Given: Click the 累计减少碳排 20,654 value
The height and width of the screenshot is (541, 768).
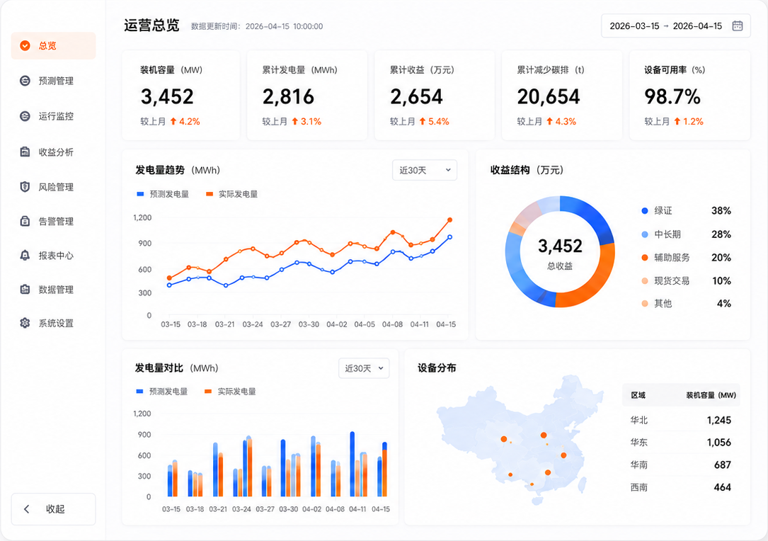Looking at the screenshot, I should point(549,96).
